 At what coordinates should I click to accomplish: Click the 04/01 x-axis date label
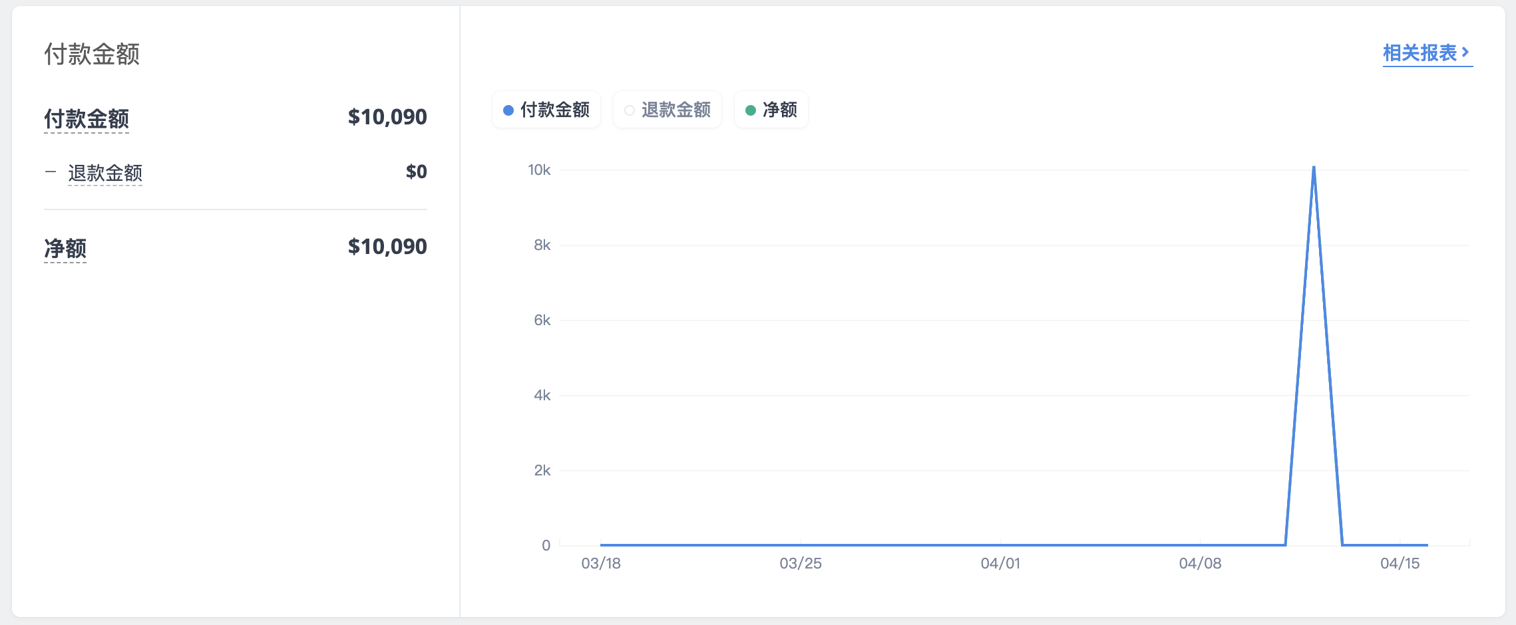click(x=1000, y=563)
